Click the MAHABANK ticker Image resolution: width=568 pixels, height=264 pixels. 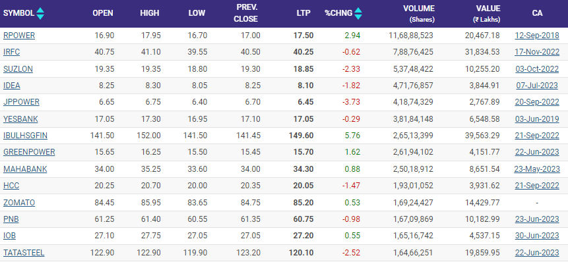[20, 169]
